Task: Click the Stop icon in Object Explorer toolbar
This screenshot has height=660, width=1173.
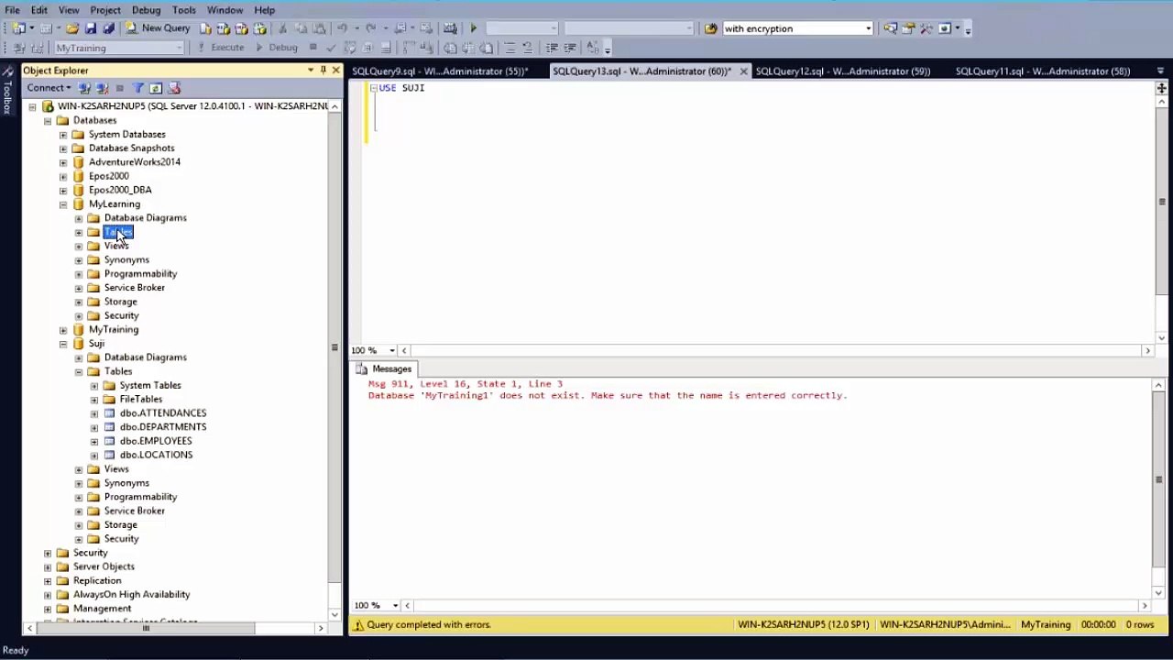Action: (119, 88)
